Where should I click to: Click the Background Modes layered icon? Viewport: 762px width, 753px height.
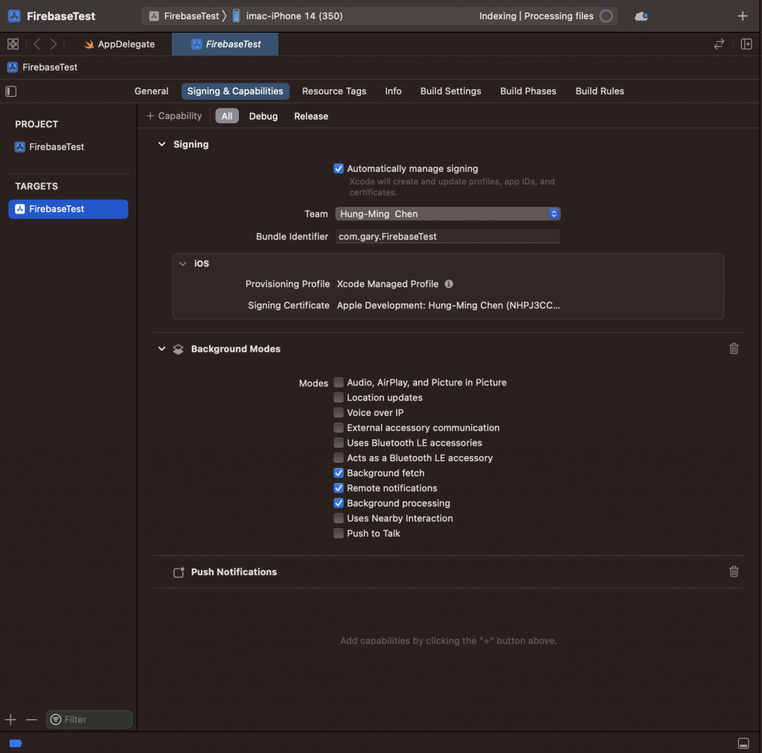[x=179, y=349]
